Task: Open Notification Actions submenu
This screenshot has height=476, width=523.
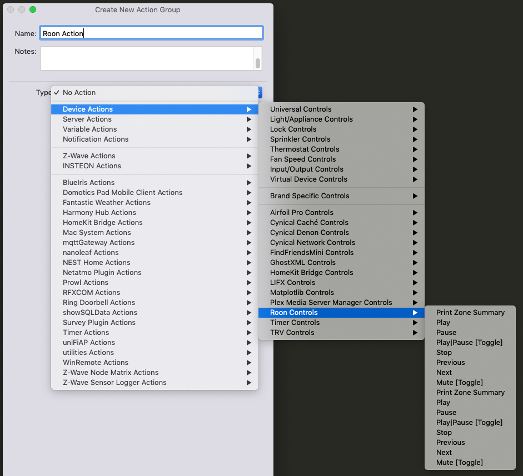Action: (155, 139)
